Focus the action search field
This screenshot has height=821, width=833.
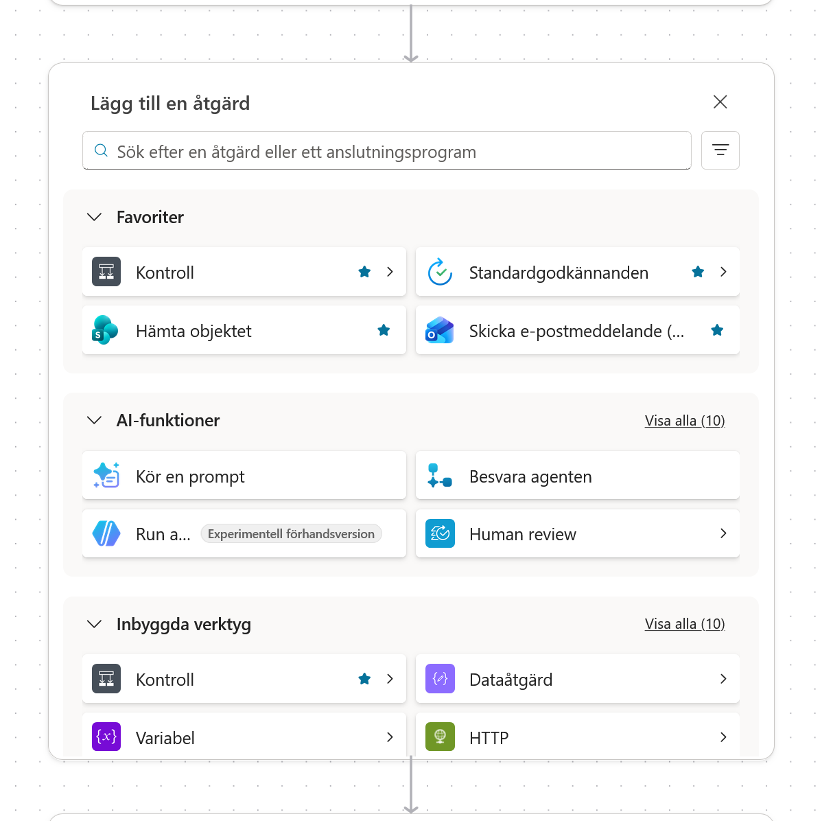click(x=387, y=150)
